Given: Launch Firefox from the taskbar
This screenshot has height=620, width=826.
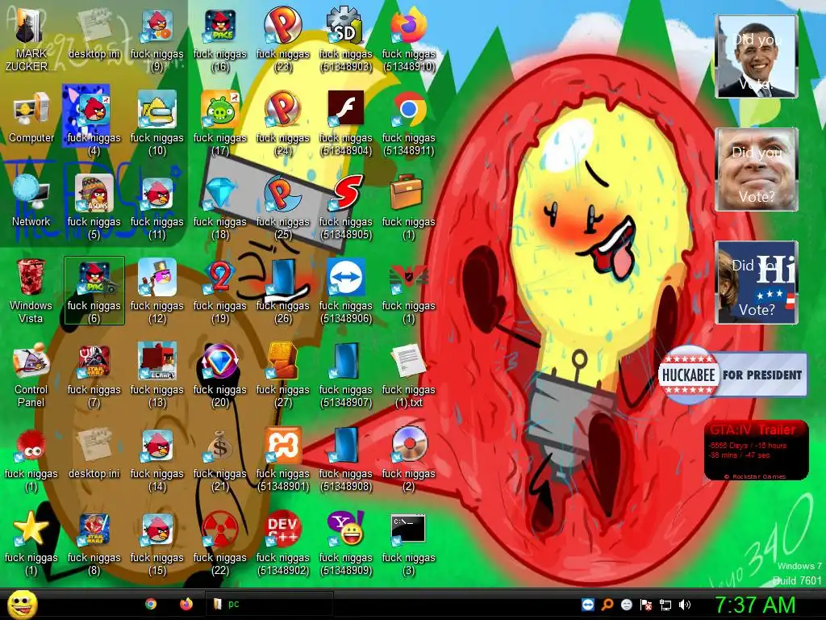Looking at the screenshot, I should click(x=186, y=604).
